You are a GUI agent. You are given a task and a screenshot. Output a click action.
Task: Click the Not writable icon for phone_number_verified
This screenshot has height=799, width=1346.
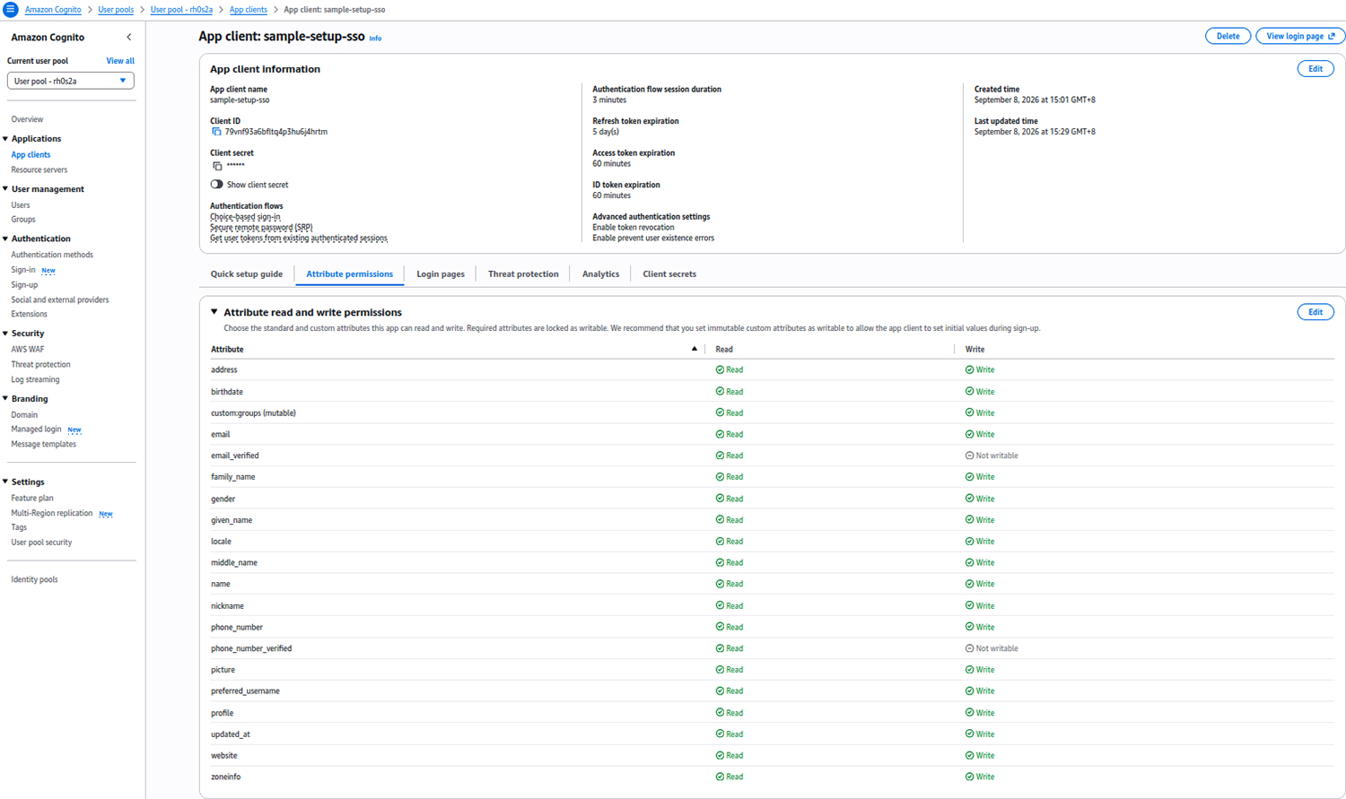969,648
